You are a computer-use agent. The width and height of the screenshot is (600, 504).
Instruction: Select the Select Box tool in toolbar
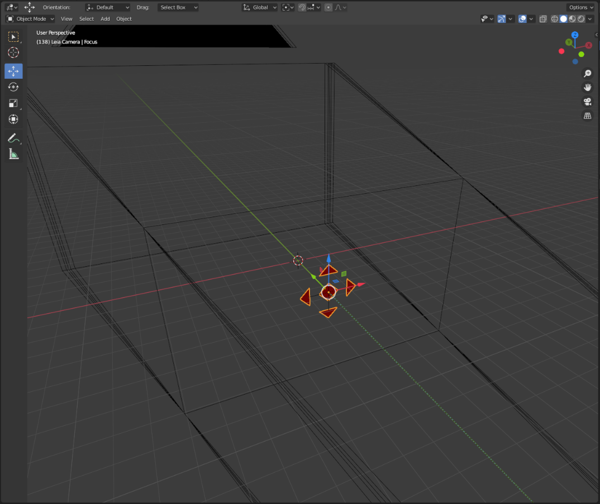click(x=13, y=37)
